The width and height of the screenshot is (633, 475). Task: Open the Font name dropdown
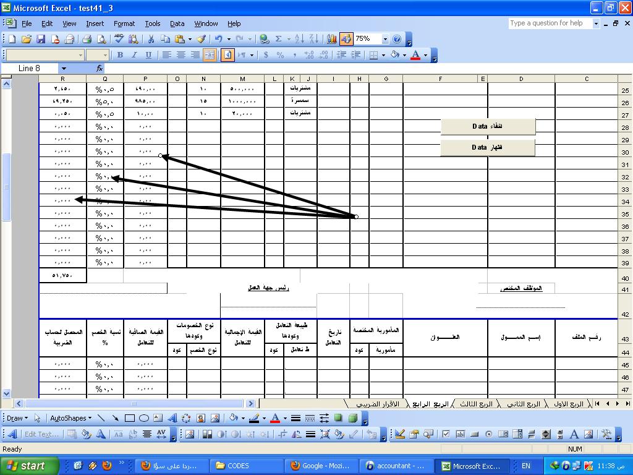(x=81, y=55)
